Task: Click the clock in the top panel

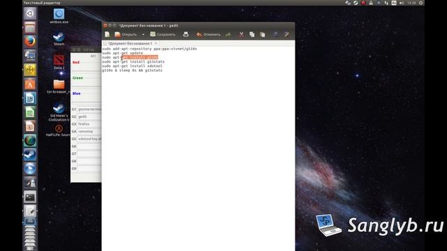Action: pos(411,3)
